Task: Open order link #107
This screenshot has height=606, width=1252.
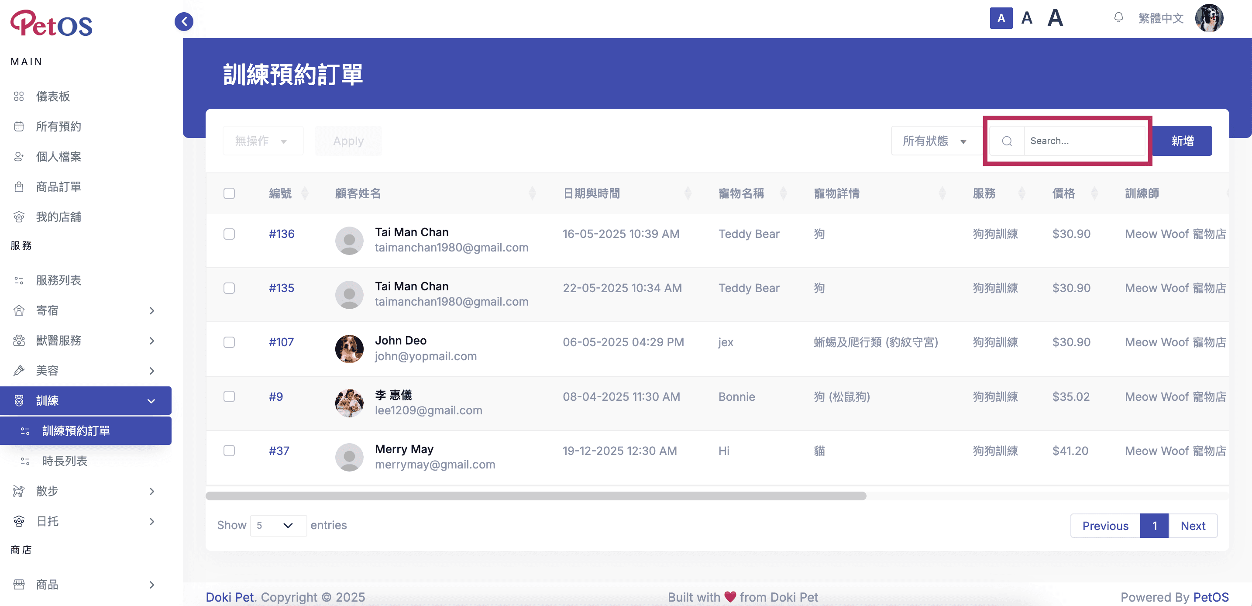Action: (x=282, y=342)
